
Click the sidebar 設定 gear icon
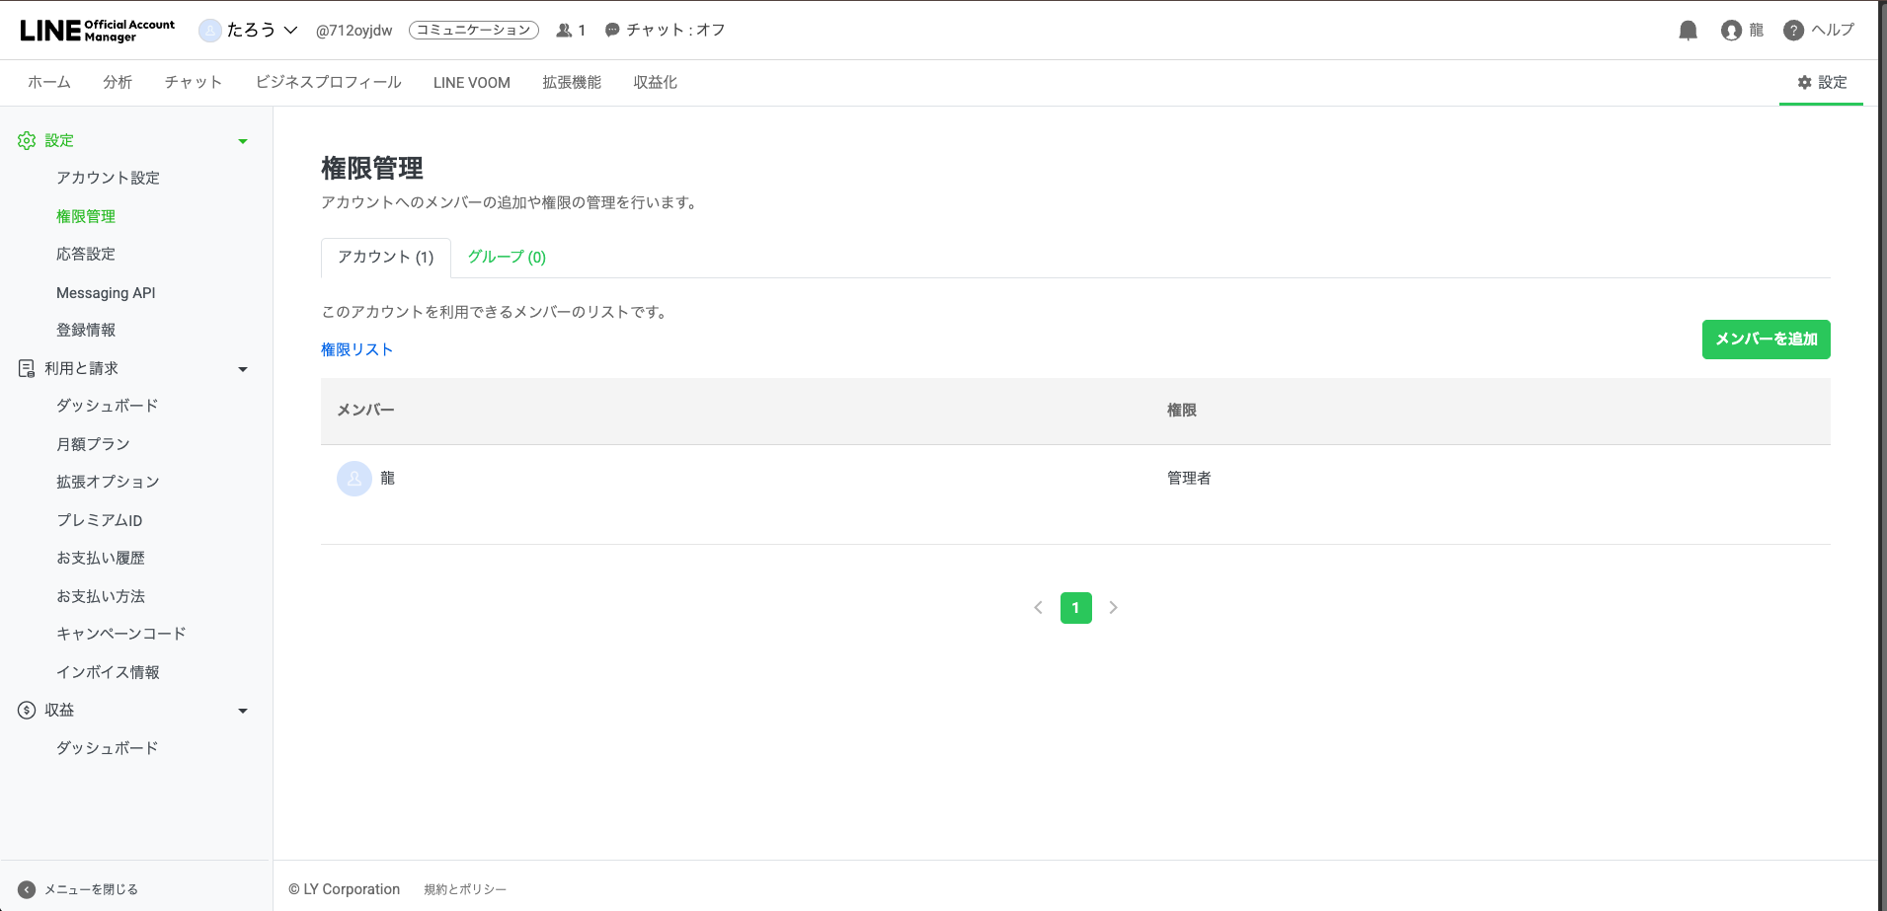(x=27, y=141)
